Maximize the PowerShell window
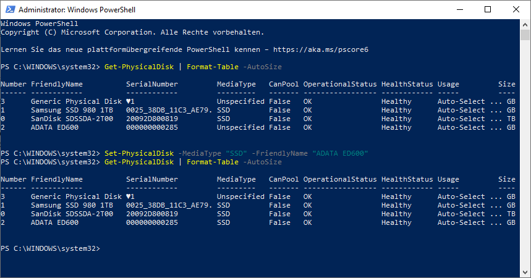The image size is (531, 278). [x=488, y=9]
